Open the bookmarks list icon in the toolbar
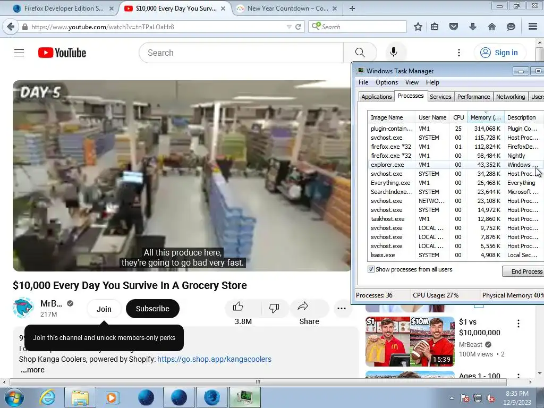The image size is (544, 408). point(435,27)
